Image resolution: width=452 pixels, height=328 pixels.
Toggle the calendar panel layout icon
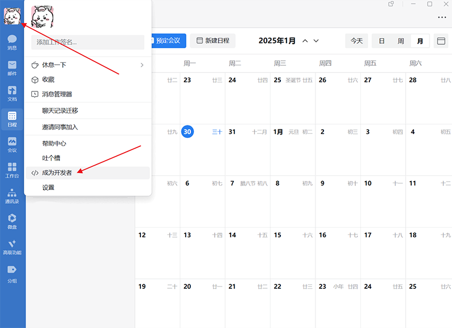[441, 41]
